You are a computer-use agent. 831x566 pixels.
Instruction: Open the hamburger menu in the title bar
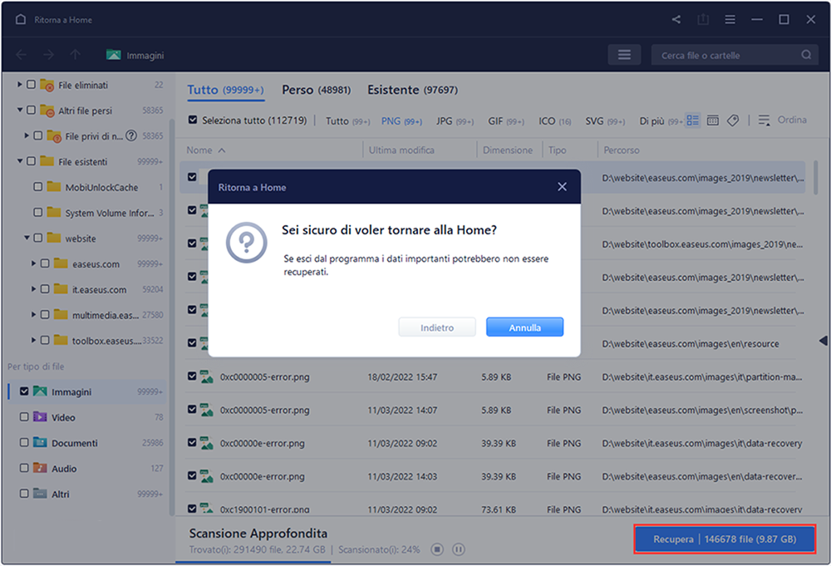pos(730,20)
